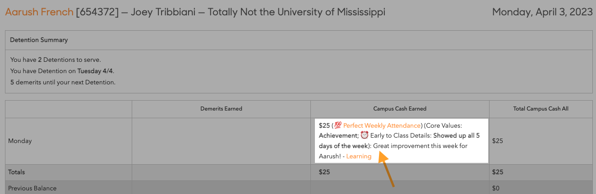596x194 pixels.
Task: Select the Total Campus Cash All header
Action: tap(541, 109)
